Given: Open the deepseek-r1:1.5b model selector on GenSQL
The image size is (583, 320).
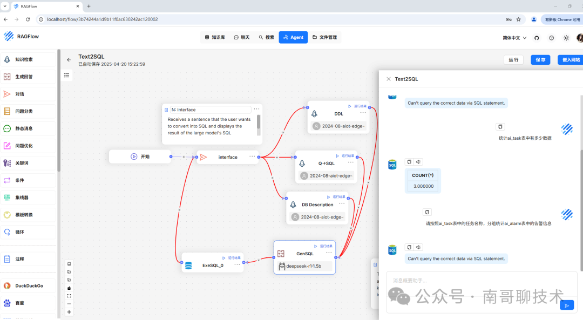Looking at the screenshot, I should click(304, 266).
